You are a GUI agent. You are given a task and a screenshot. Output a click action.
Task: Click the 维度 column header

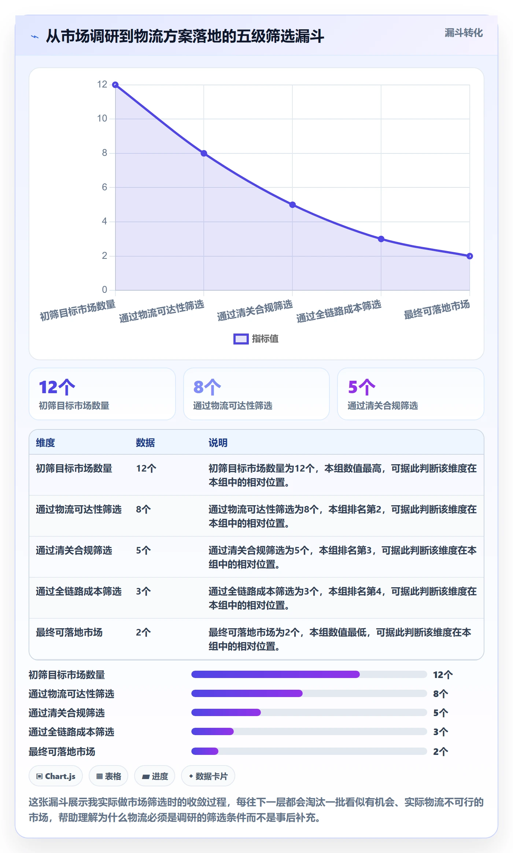[x=45, y=443]
